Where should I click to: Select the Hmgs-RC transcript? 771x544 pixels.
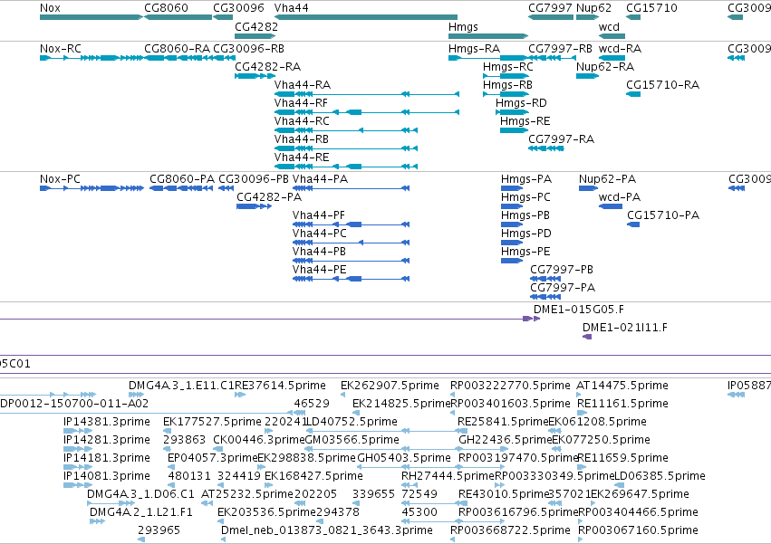[x=506, y=76]
